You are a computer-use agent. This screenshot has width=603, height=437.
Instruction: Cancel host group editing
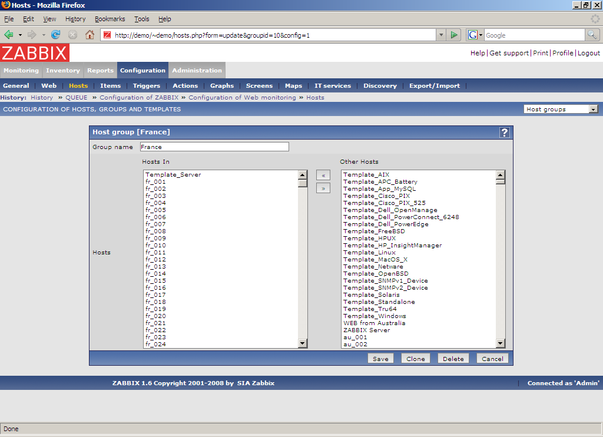(x=492, y=359)
